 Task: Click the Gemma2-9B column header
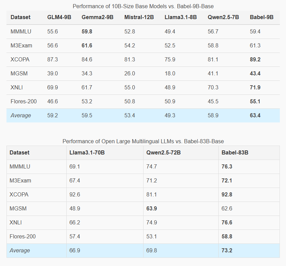click(x=97, y=17)
